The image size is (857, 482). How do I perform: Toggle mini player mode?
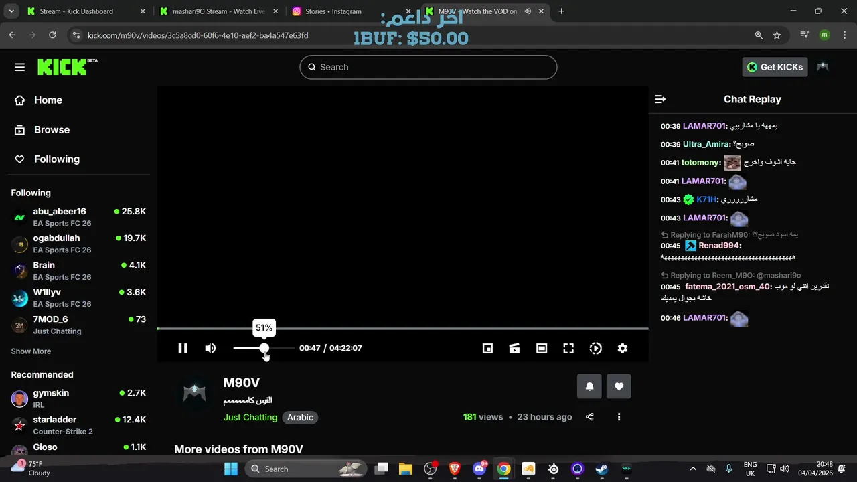click(x=487, y=348)
